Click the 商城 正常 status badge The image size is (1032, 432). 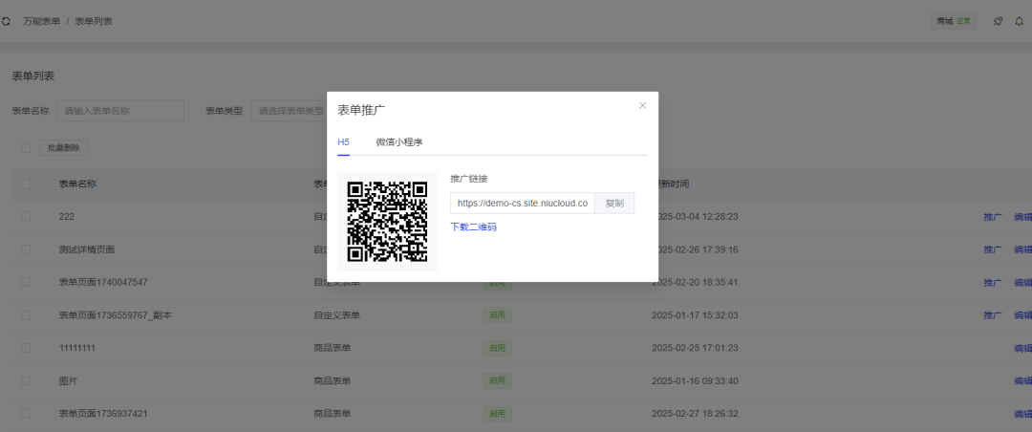[x=953, y=21]
